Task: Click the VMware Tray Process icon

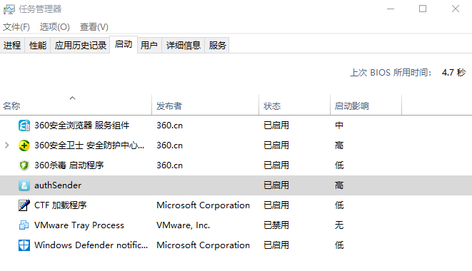Action: [24, 225]
